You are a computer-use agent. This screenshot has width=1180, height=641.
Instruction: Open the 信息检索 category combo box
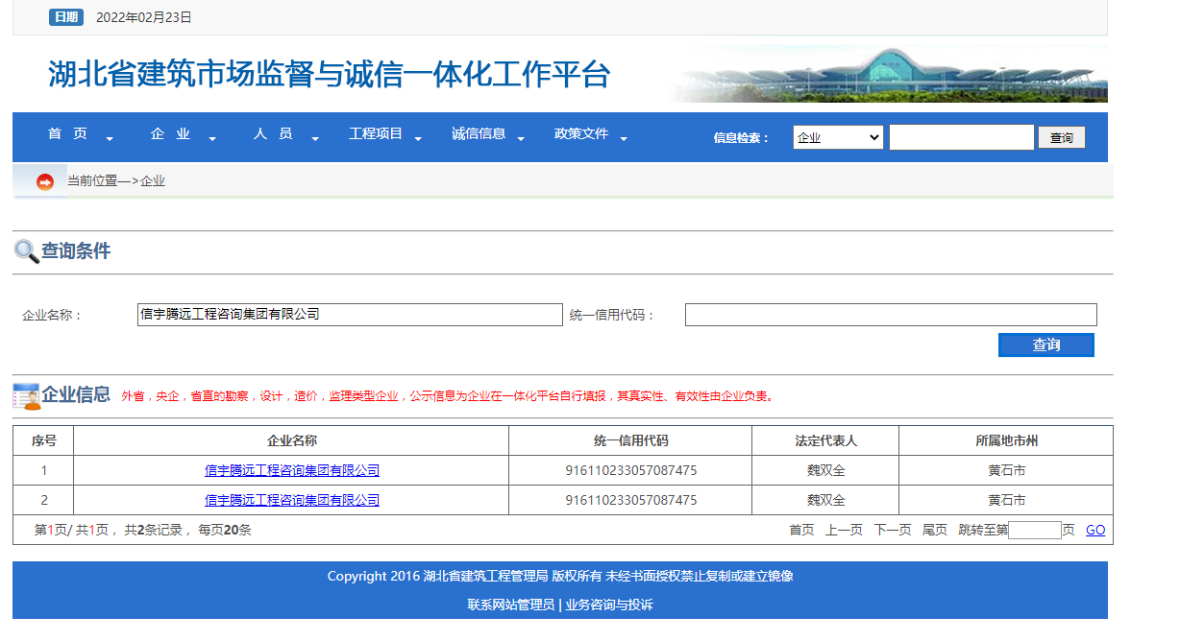point(836,136)
